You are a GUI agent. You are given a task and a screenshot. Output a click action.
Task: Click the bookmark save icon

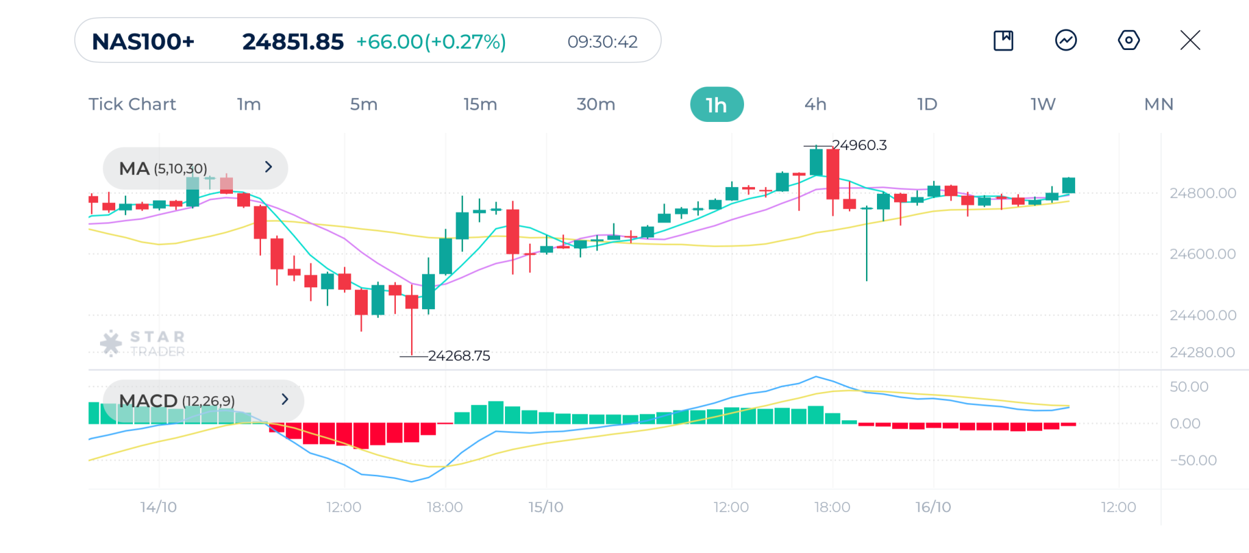point(1003,41)
